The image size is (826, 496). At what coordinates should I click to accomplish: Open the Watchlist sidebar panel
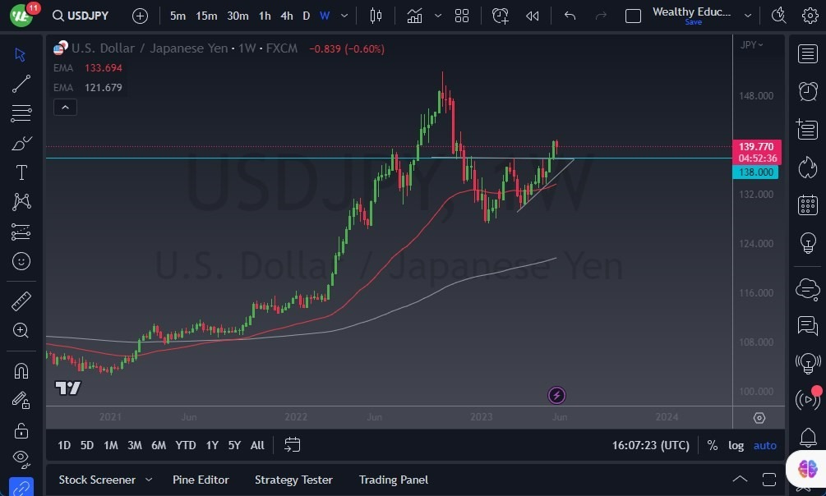(807, 53)
